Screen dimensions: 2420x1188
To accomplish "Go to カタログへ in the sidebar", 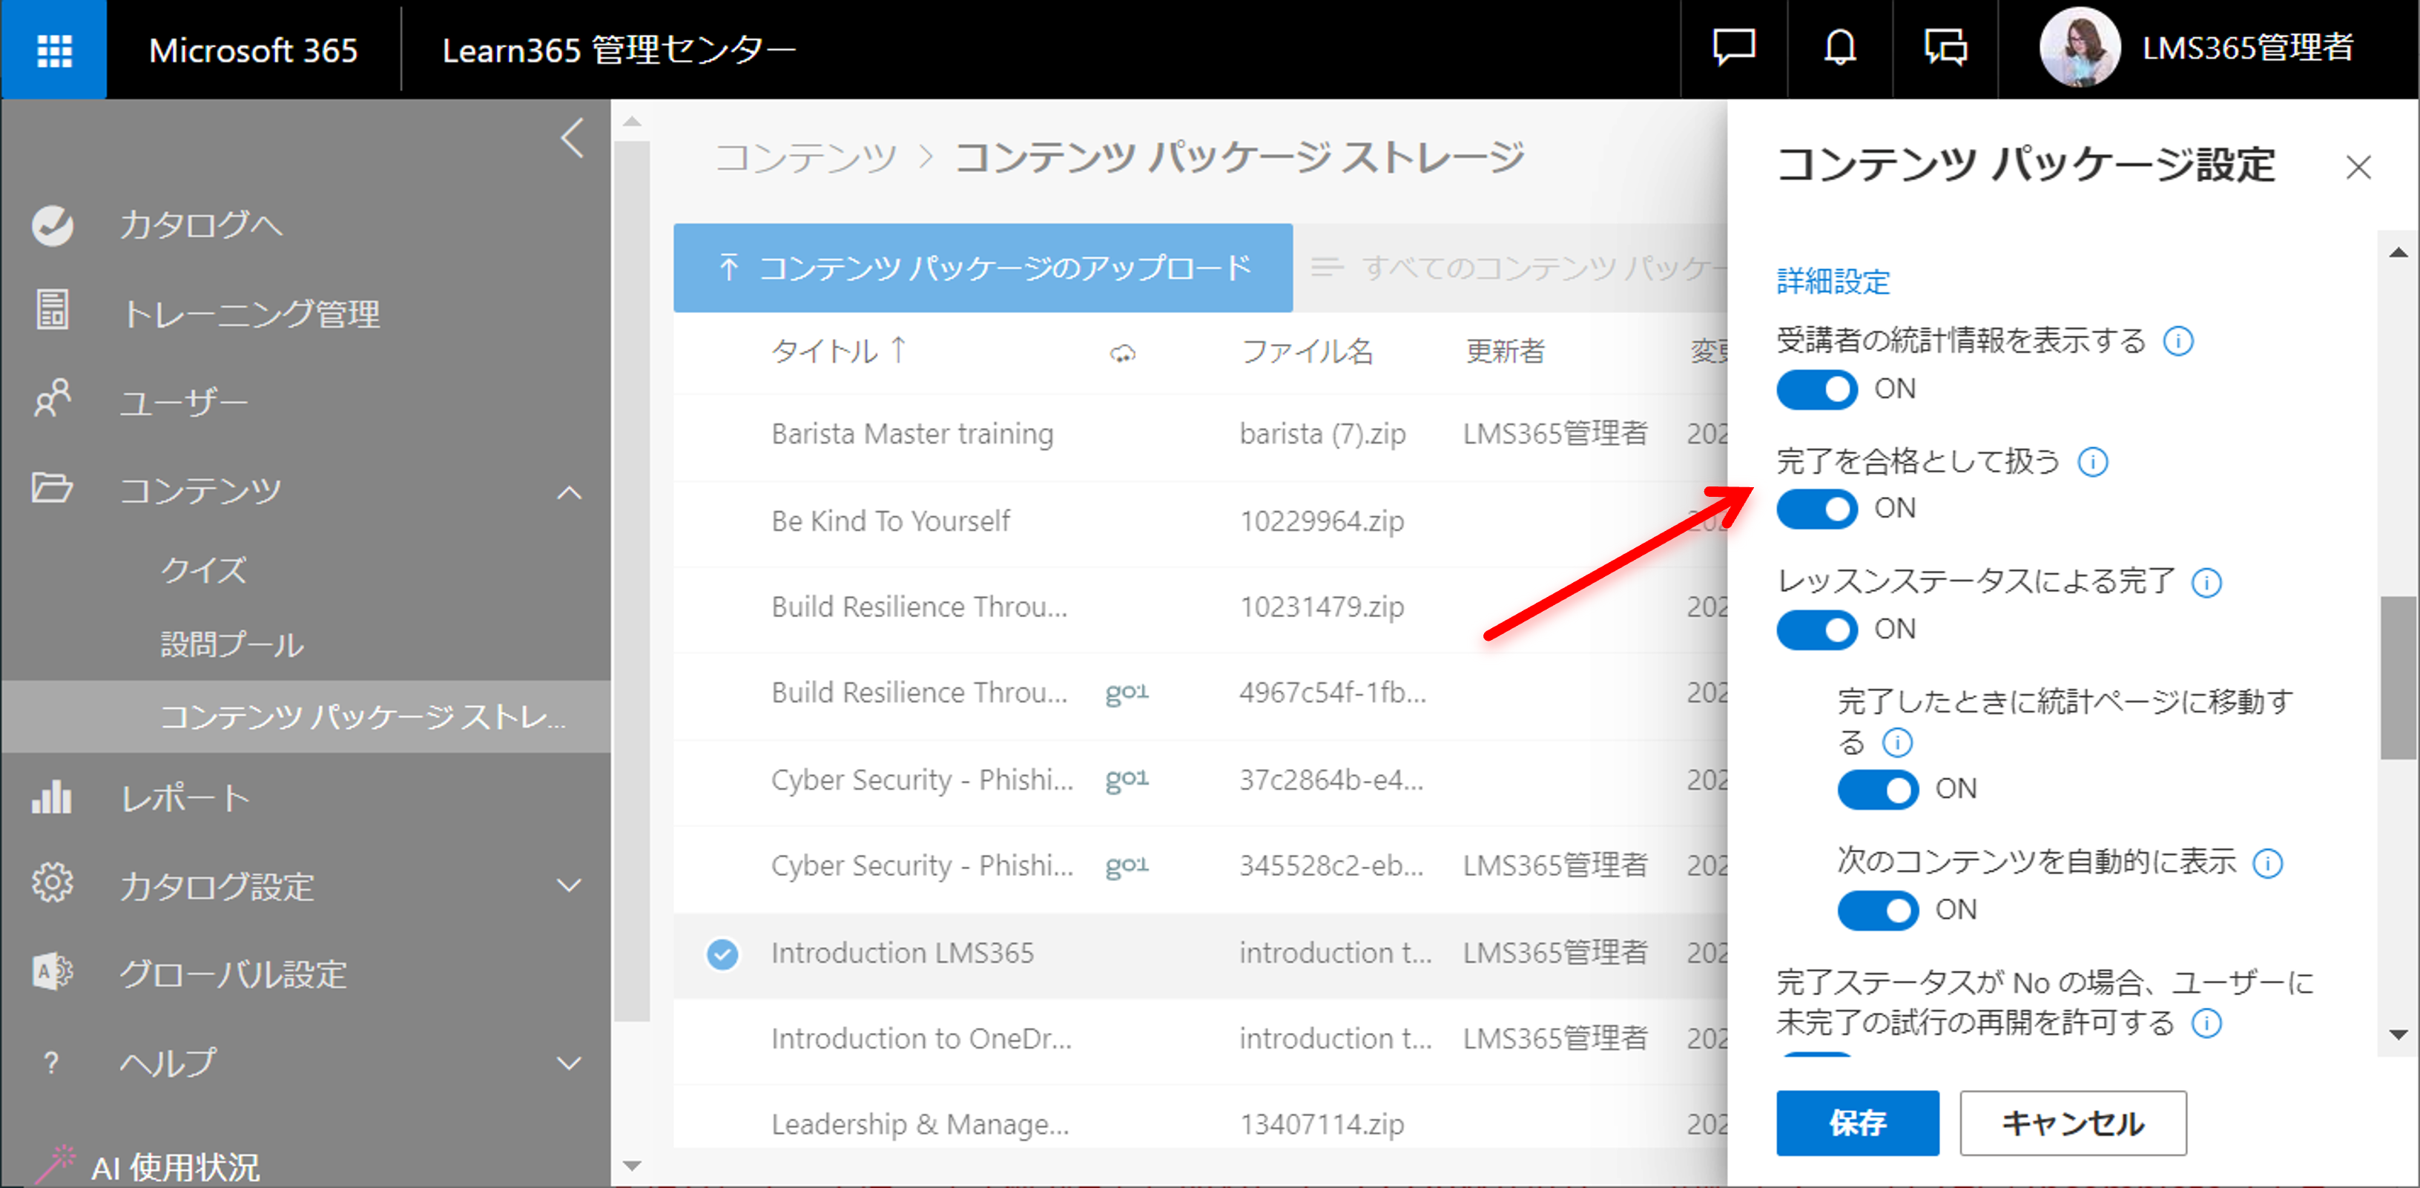I will (201, 225).
